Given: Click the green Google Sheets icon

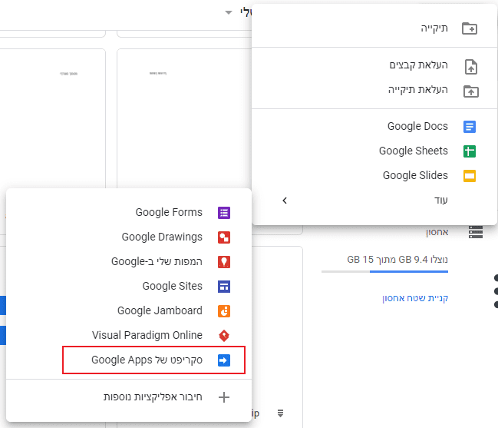Looking at the screenshot, I should 470,151.
